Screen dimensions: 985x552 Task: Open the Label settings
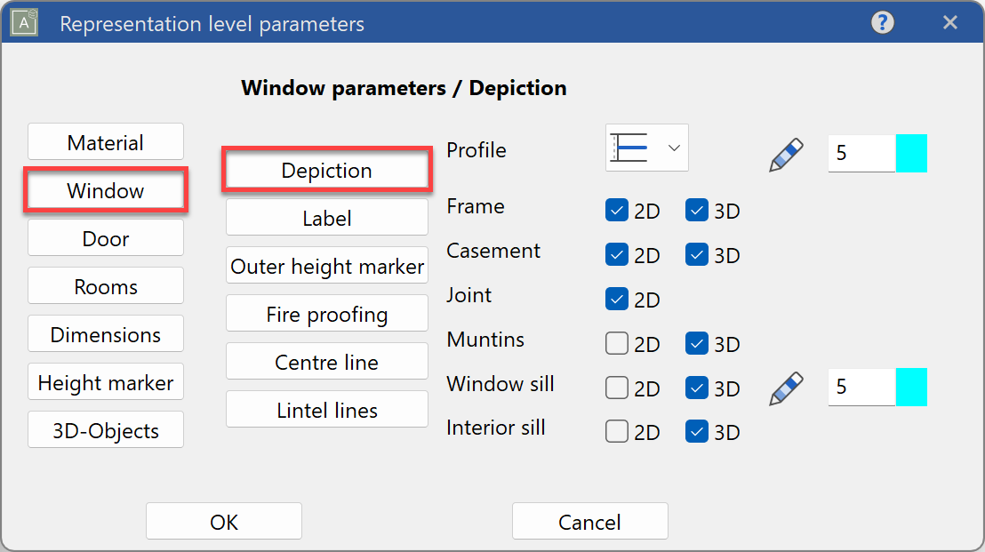pos(326,217)
